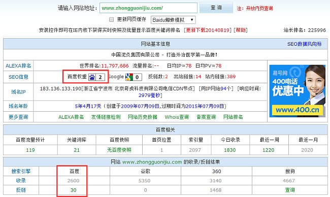This screenshot has width=330, height=197.
Task: Click the world rank value 11,797,686
Action: [115, 65]
